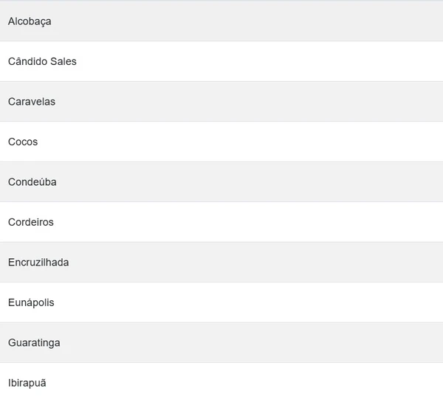Select the Encruzilhada entry
443x402 pixels.
[221, 263]
